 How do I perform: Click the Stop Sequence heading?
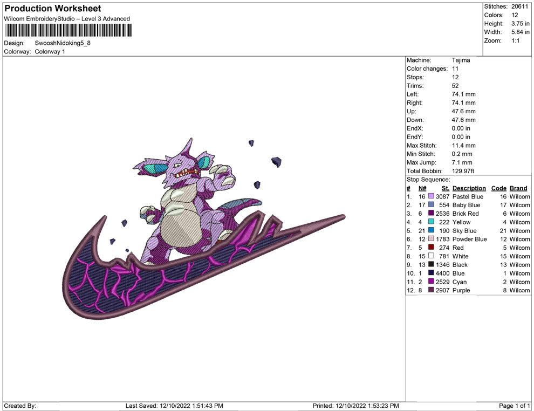pyautogui.click(x=428, y=180)
